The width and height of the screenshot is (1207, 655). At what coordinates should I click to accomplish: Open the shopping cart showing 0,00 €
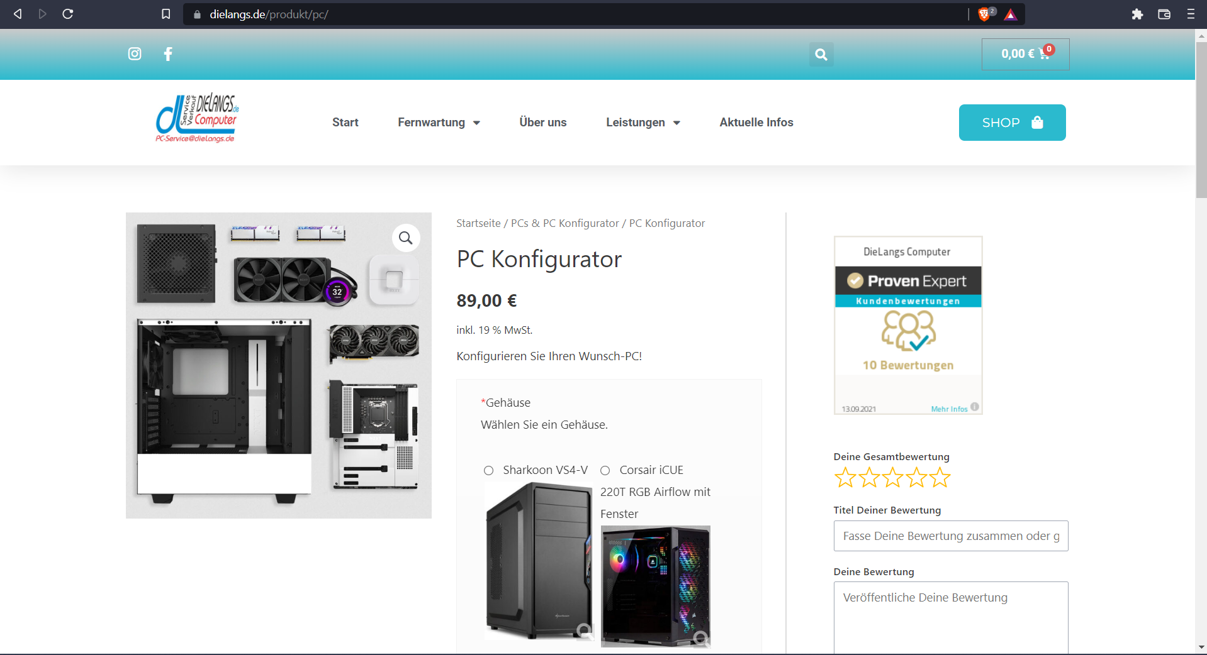(x=1025, y=54)
